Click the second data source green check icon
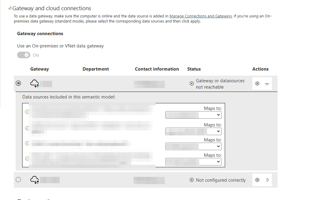Viewport: 315px width, 200px height. tap(27, 128)
